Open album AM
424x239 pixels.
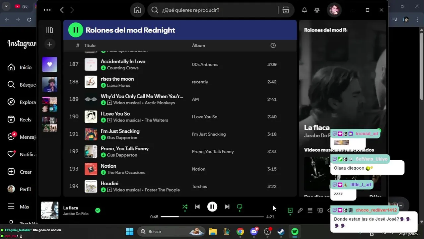coord(195,99)
